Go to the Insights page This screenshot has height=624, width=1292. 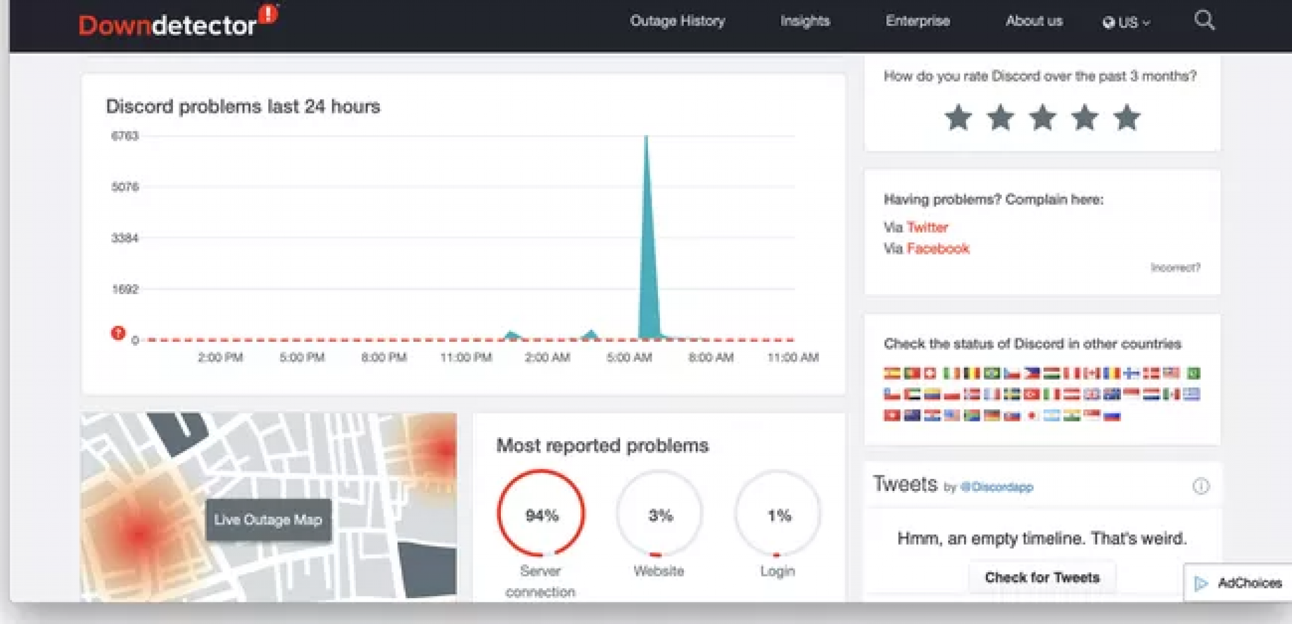(x=805, y=21)
